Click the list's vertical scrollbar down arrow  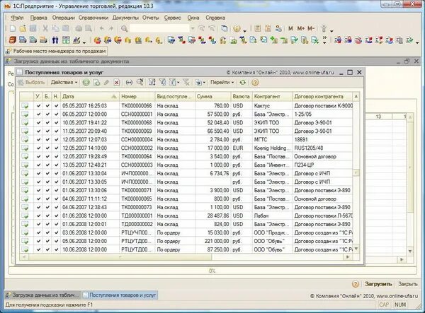(356, 249)
